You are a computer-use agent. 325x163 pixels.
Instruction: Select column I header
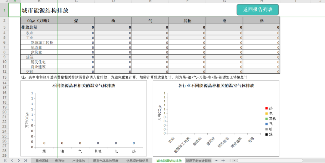click(296, 2)
